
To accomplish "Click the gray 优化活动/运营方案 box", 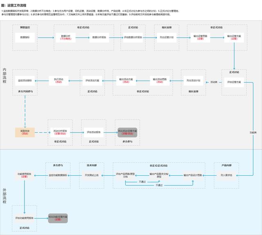I will [127, 132].
